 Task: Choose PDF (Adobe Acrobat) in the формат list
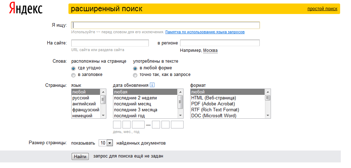213,104
